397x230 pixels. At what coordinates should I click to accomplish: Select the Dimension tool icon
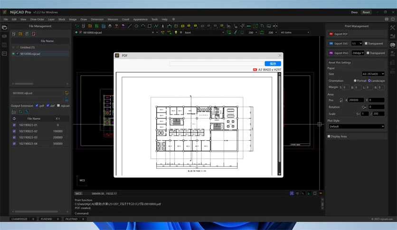click(x=170, y=26)
